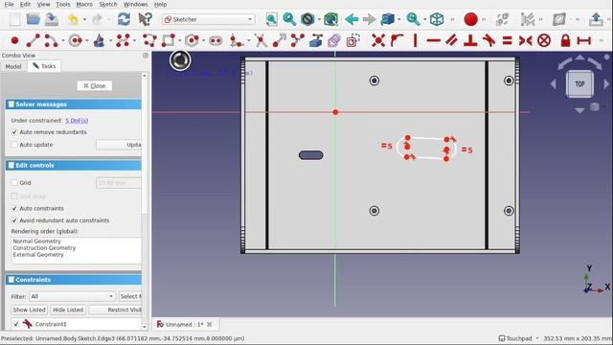Image resolution: width=613 pixels, height=345 pixels.
Task: Select the circle creation tool
Action: (x=75, y=40)
